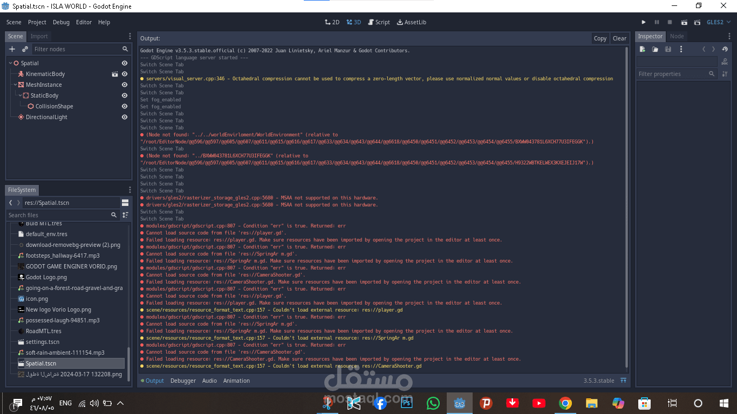Viewport: 737px width, 414px height.
Task: Play the edited scene
Action: 684,22
